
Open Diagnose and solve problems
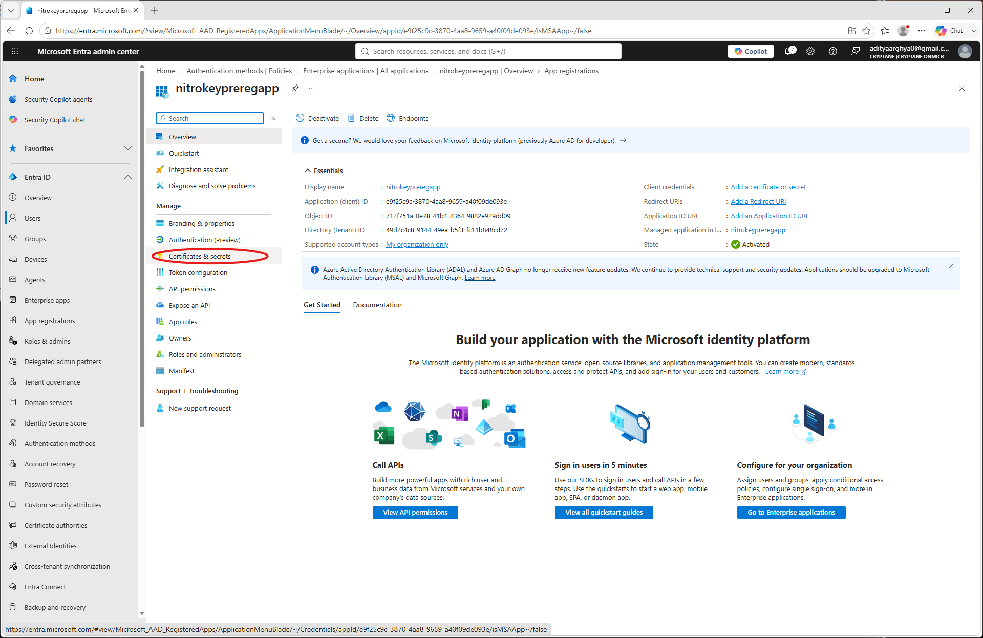pos(214,186)
